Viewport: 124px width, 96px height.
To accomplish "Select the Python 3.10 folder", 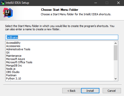I will click(x=14, y=78).
